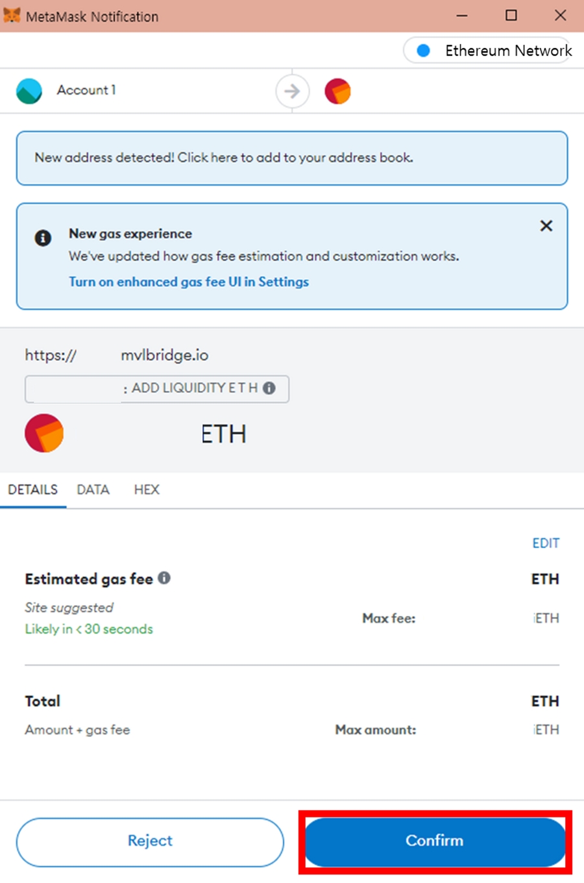Screen dimensions: 584x883
Task: Click the arrow icon between accounts
Action: coord(292,91)
